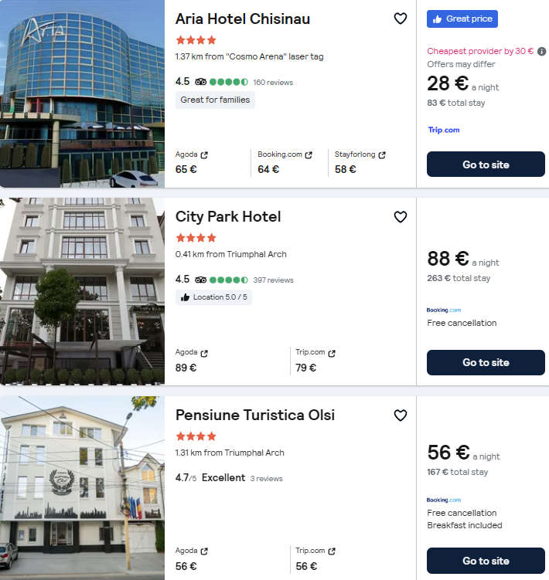The image size is (549, 580).
Task: Open City Park Hotel Agoda external icon
Action: (x=204, y=353)
